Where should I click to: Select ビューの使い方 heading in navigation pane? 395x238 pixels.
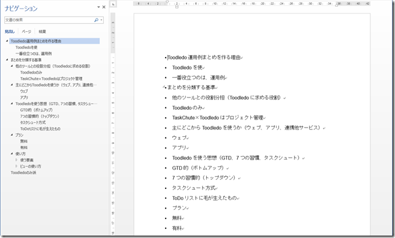tap(31, 166)
